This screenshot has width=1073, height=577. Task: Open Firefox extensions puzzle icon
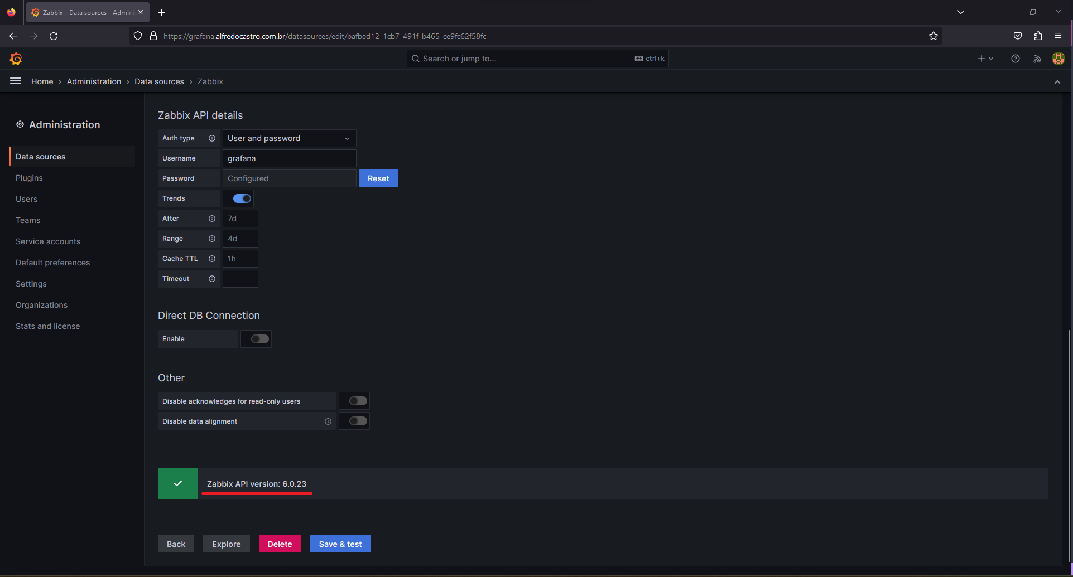1038,36
